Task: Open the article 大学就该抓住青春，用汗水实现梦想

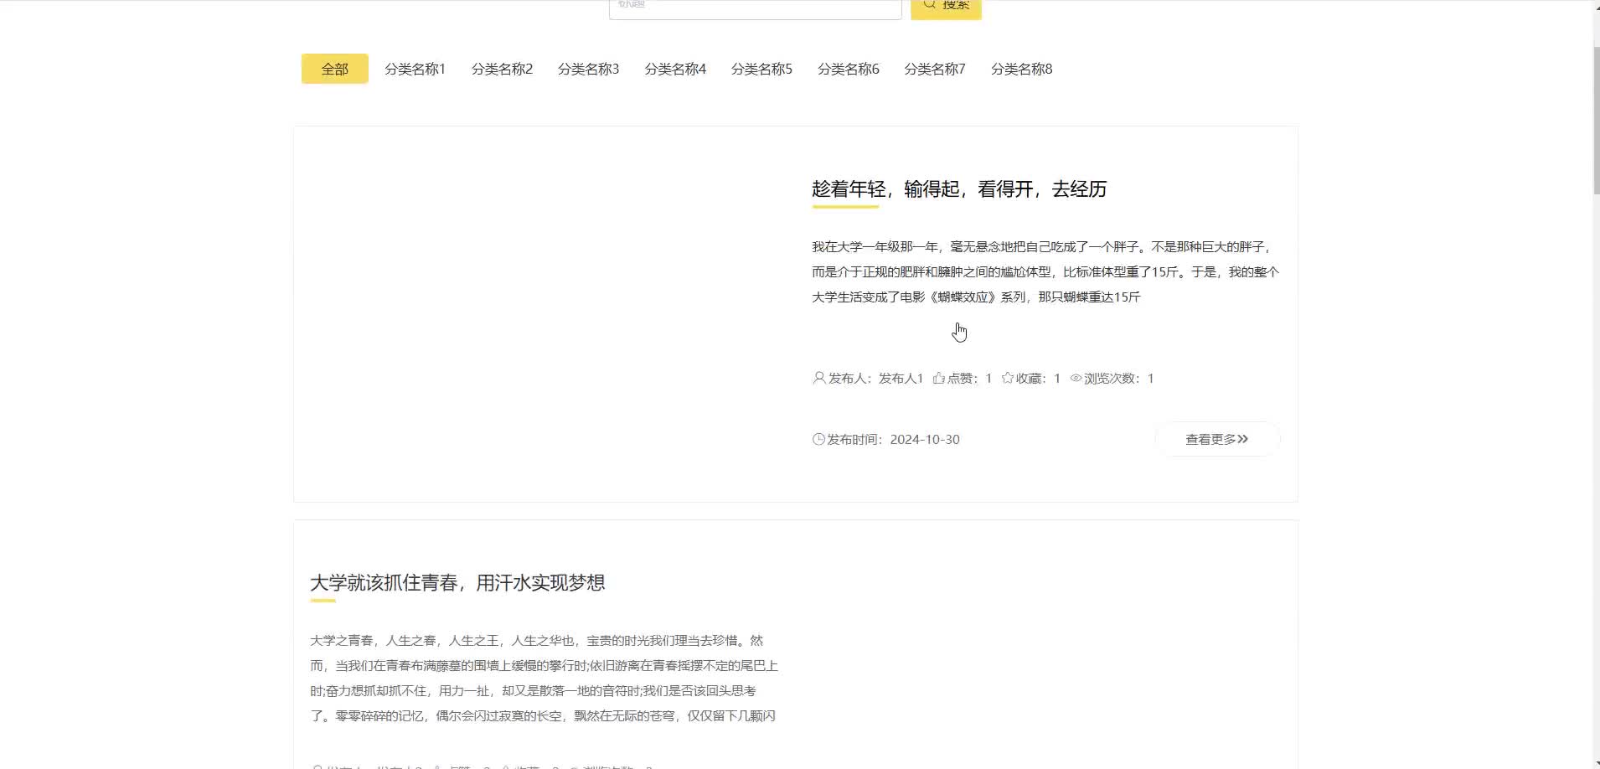Action: [x=457, y=583]
